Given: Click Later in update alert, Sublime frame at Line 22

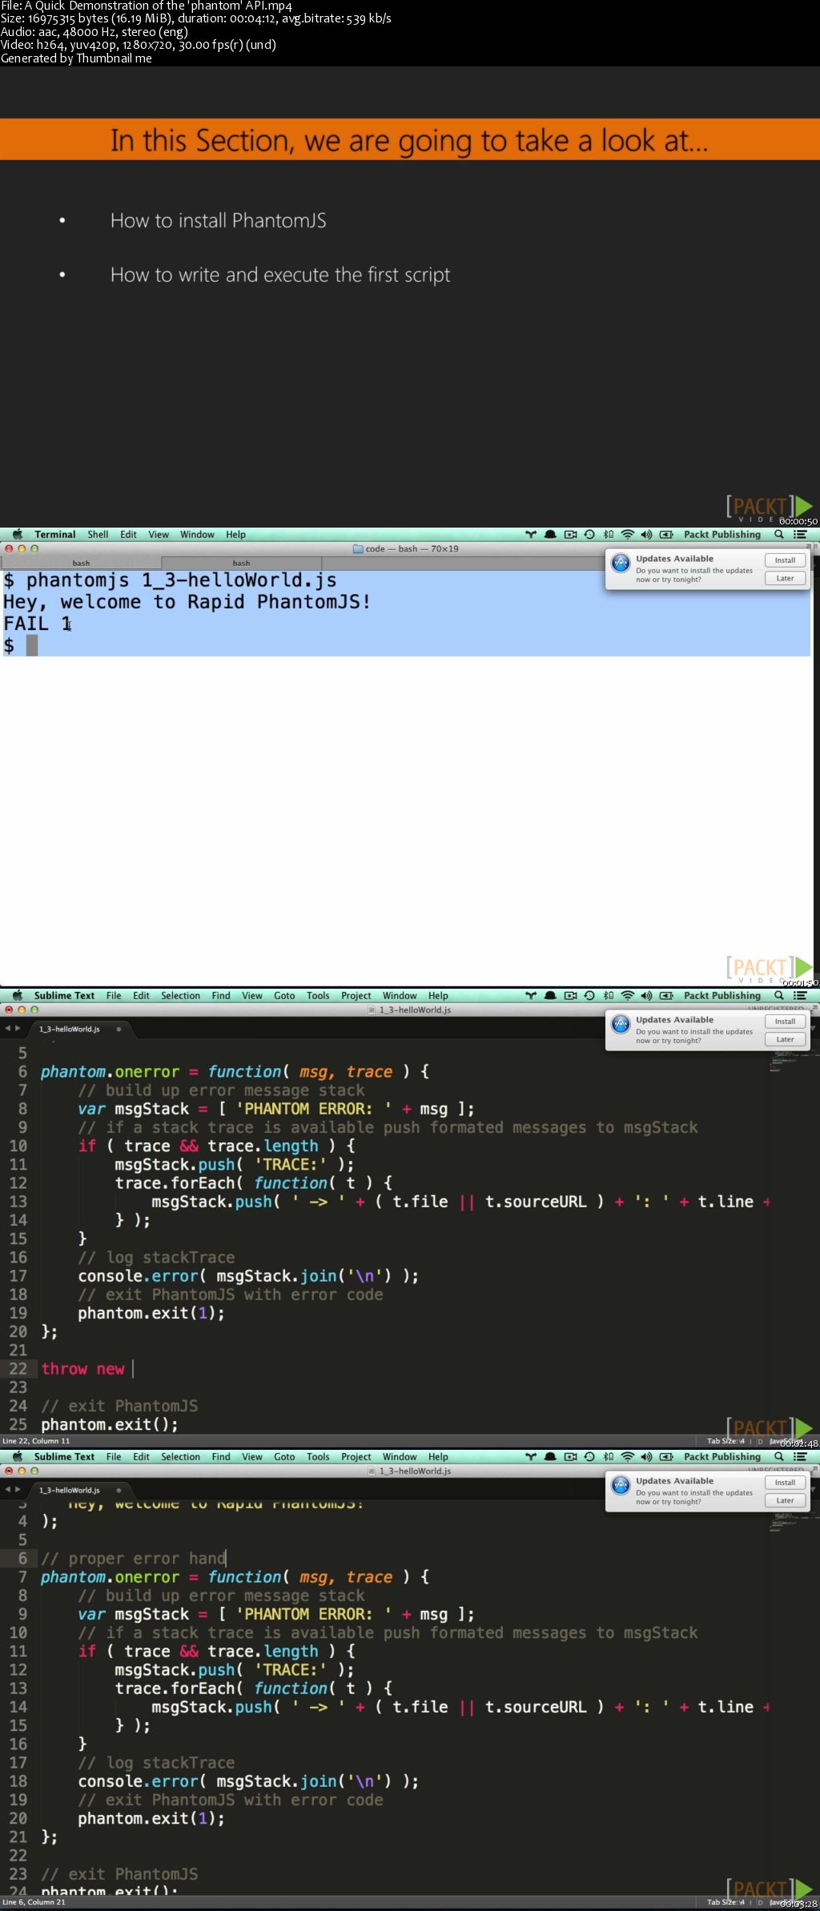Looking at the screenshot, I should [x=785, y=1039].
